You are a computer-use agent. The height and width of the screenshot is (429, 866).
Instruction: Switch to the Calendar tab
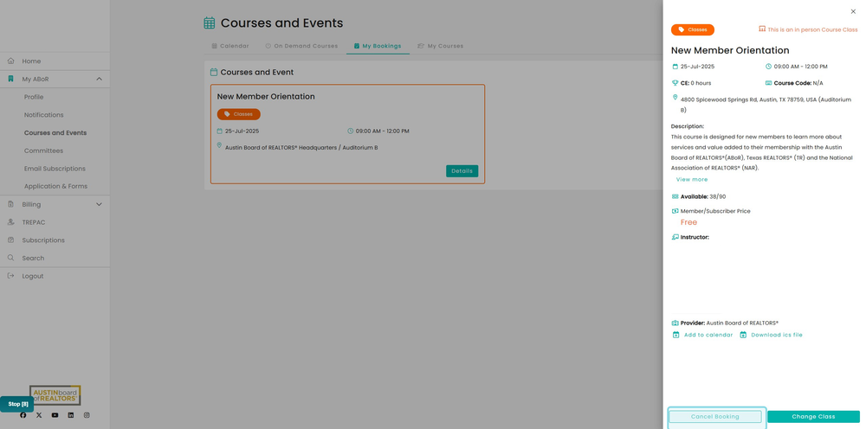(230, 46)
